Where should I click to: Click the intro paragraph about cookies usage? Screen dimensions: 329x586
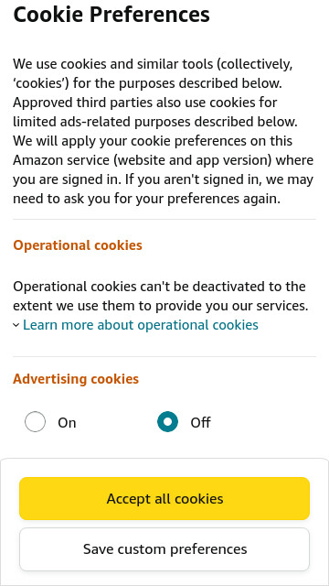click(164, 132)
